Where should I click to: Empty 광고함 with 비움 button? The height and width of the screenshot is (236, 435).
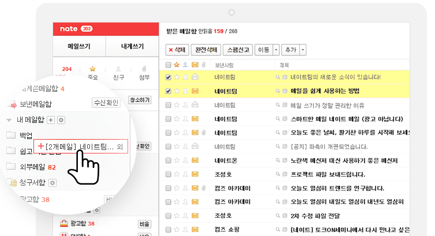pos(144,224)
